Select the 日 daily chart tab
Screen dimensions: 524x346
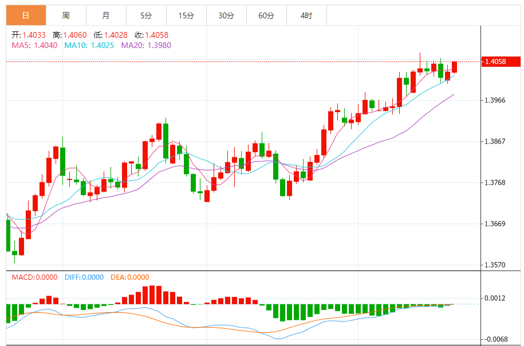(26, 15)
